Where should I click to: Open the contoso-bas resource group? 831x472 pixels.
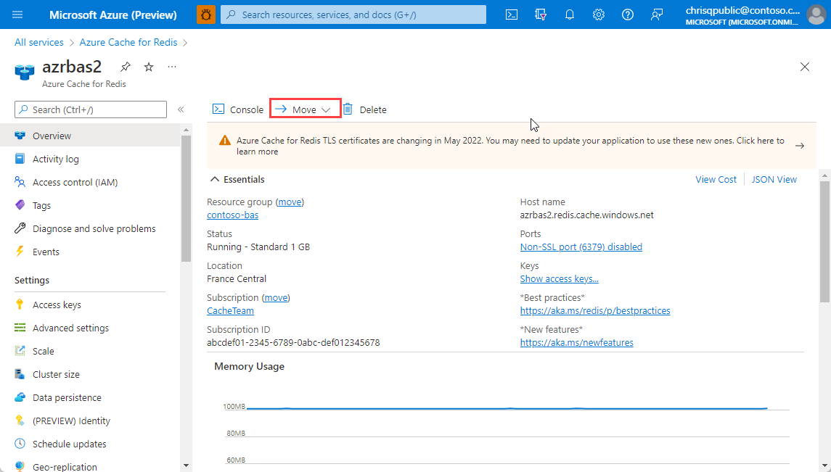tap(232, 215)
